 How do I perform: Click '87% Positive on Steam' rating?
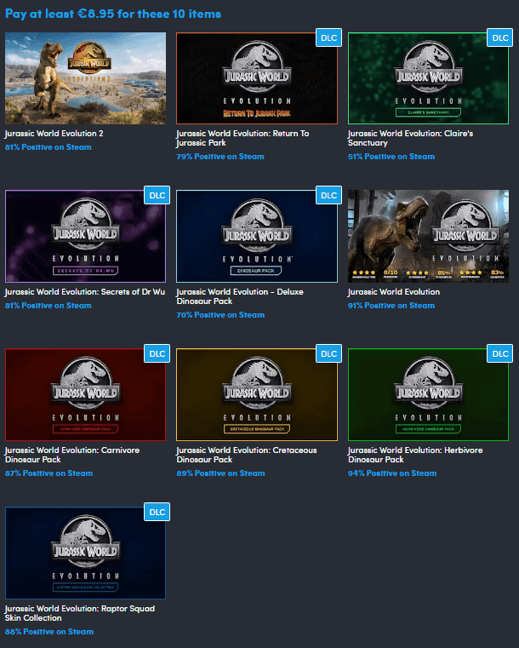click(48, 473)
